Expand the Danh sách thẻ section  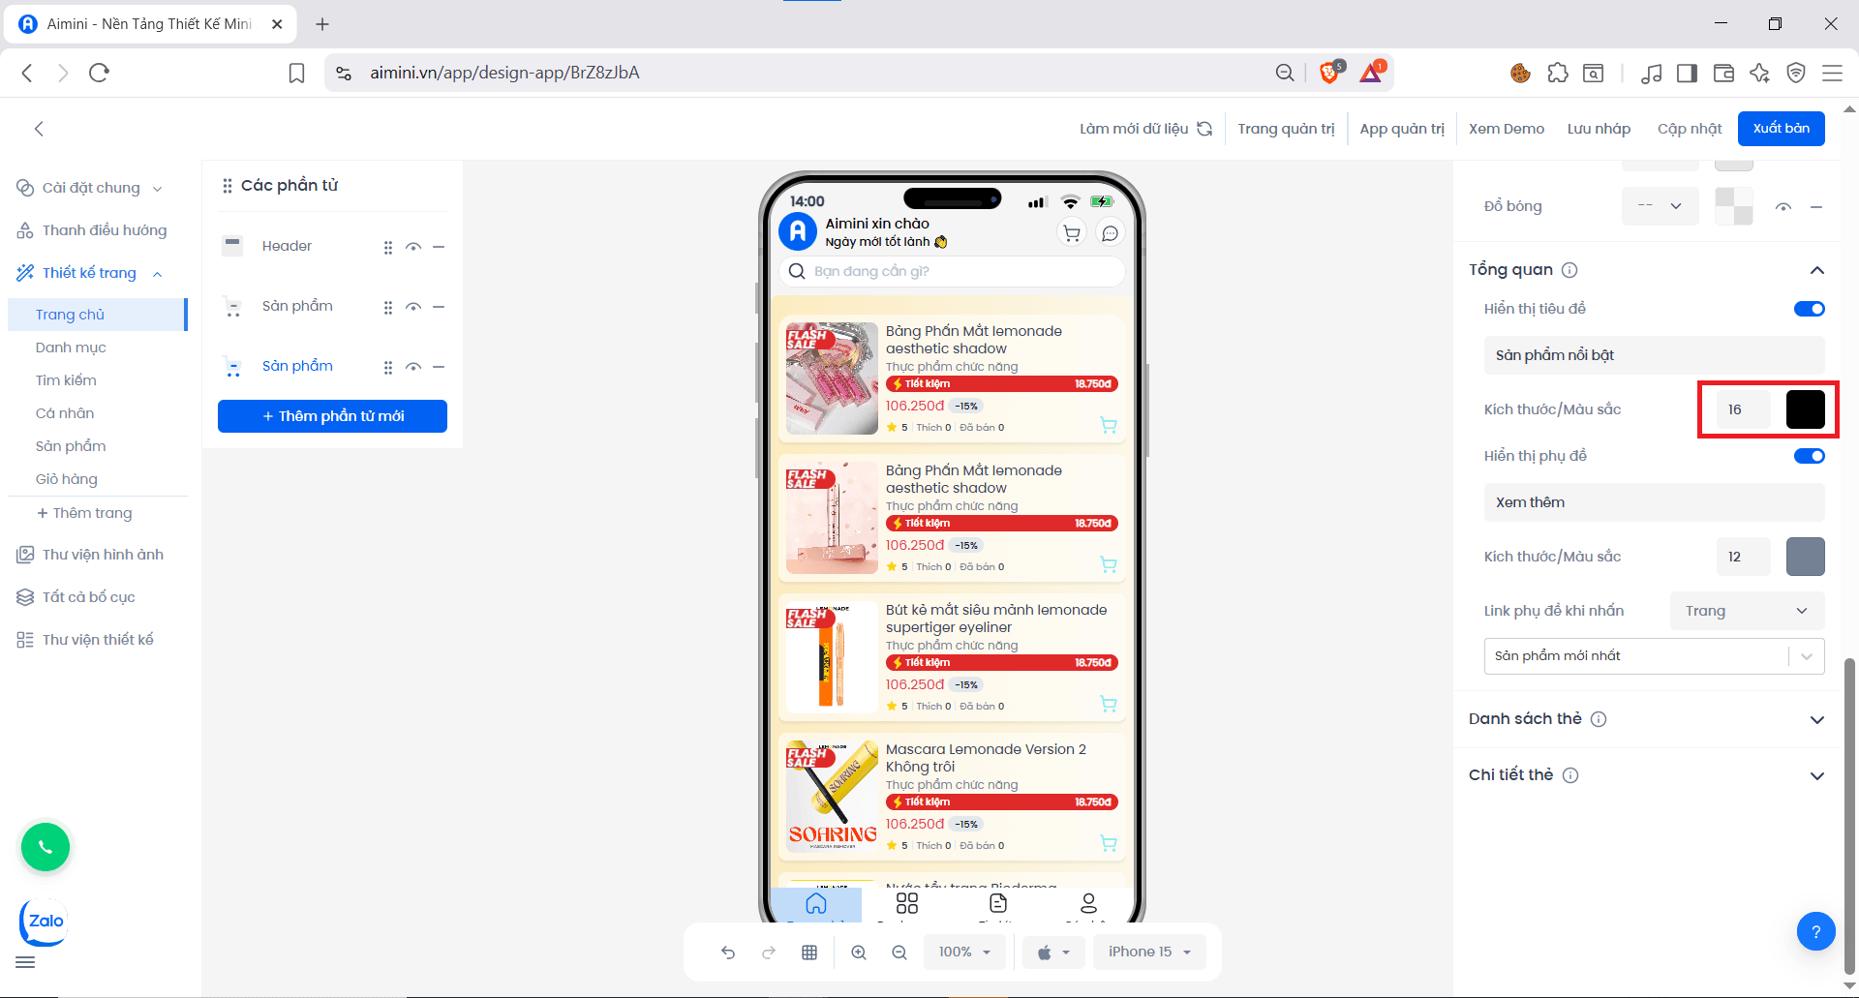tap(1816, 719)
